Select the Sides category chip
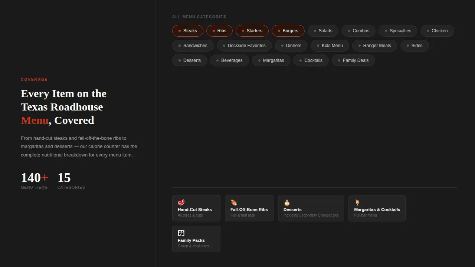 415,46
